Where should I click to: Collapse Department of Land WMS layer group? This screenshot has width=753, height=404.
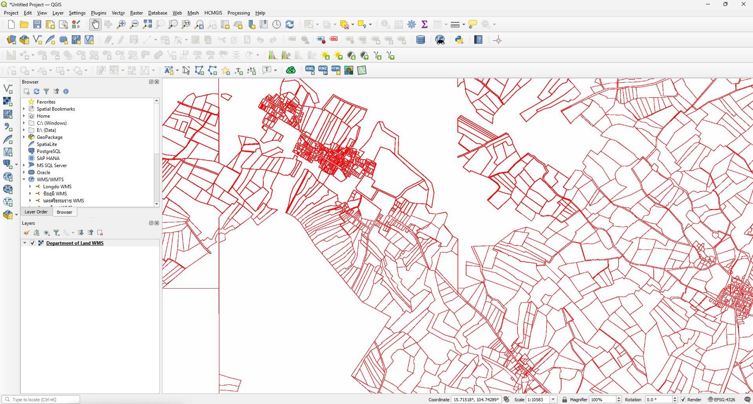(x=25, y=243)
